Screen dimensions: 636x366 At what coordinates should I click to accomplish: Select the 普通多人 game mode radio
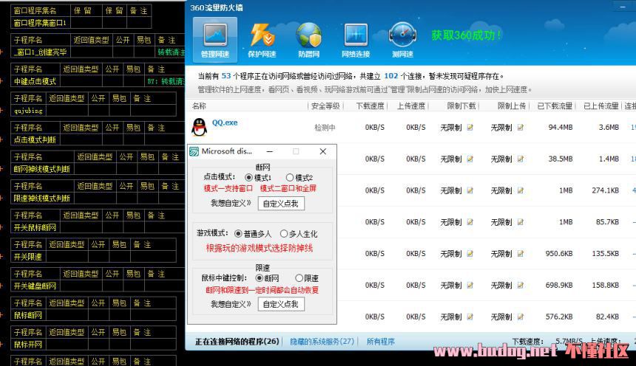point(248,234)
